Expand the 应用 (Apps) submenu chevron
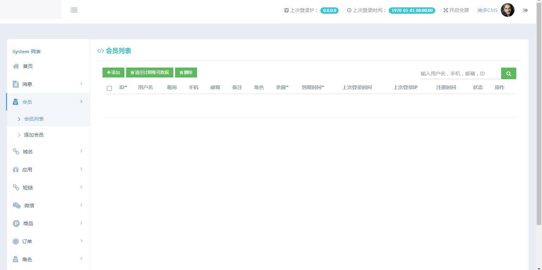542x270 pixels. click(81, 169)
